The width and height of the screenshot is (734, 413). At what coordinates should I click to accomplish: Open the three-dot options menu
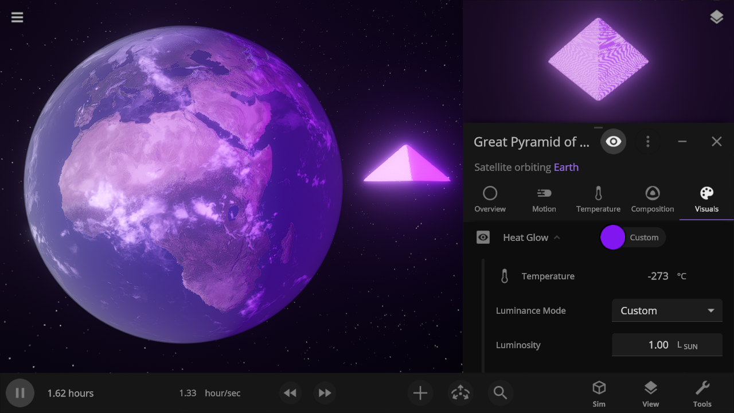[x=647, y=142]
